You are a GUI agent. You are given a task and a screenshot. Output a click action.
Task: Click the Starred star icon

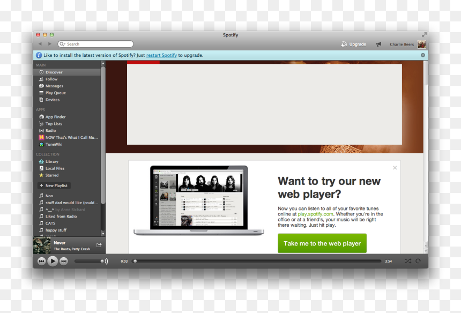click(x=41, y=175)
